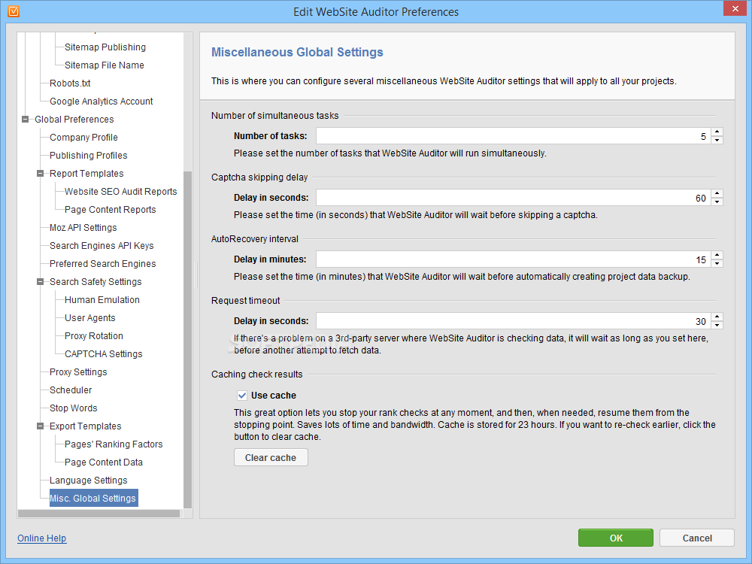Toggle the Use cache checkbox
752x564 pixels.
point(242,396)
